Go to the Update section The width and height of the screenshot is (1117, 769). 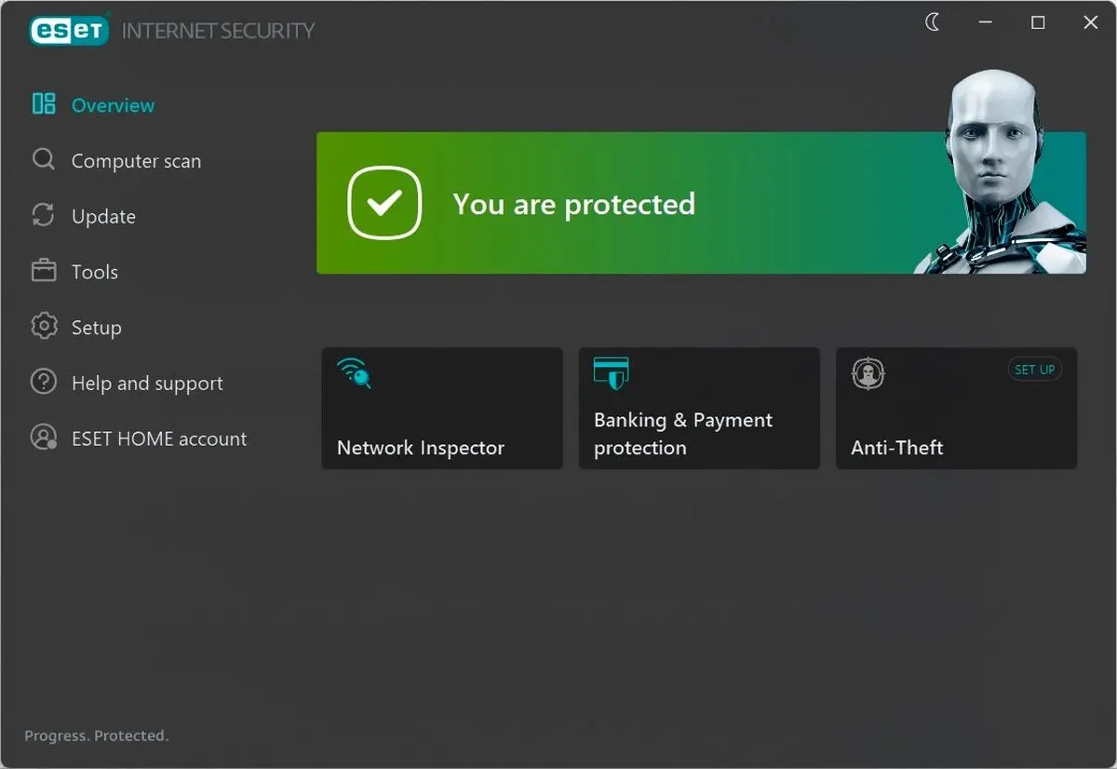coord(103,217)
